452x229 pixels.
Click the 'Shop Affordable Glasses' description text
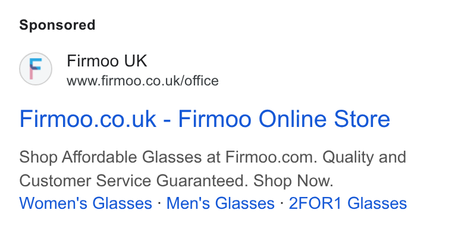click(111, 157)
